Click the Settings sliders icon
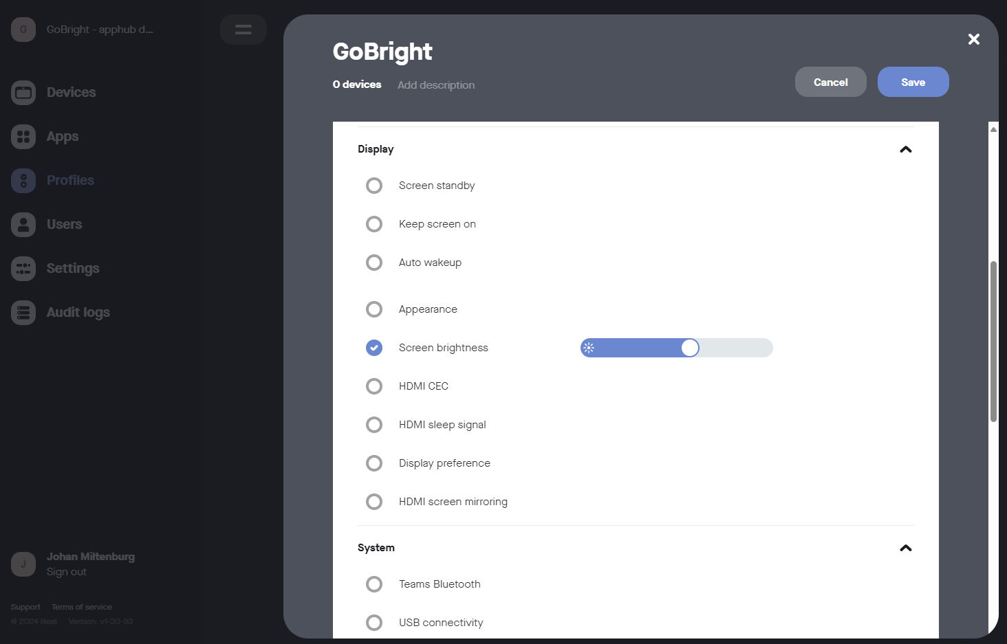1007x644 pixels. coord(23,269)
